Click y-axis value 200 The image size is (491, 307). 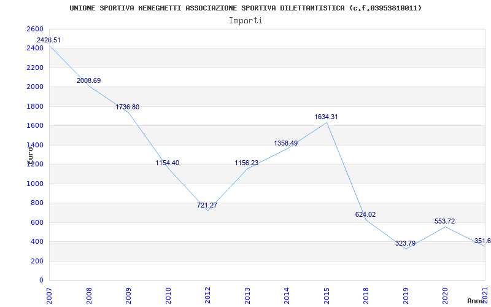point(37,261)
